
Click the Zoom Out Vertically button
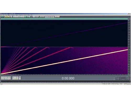(20, 79)
